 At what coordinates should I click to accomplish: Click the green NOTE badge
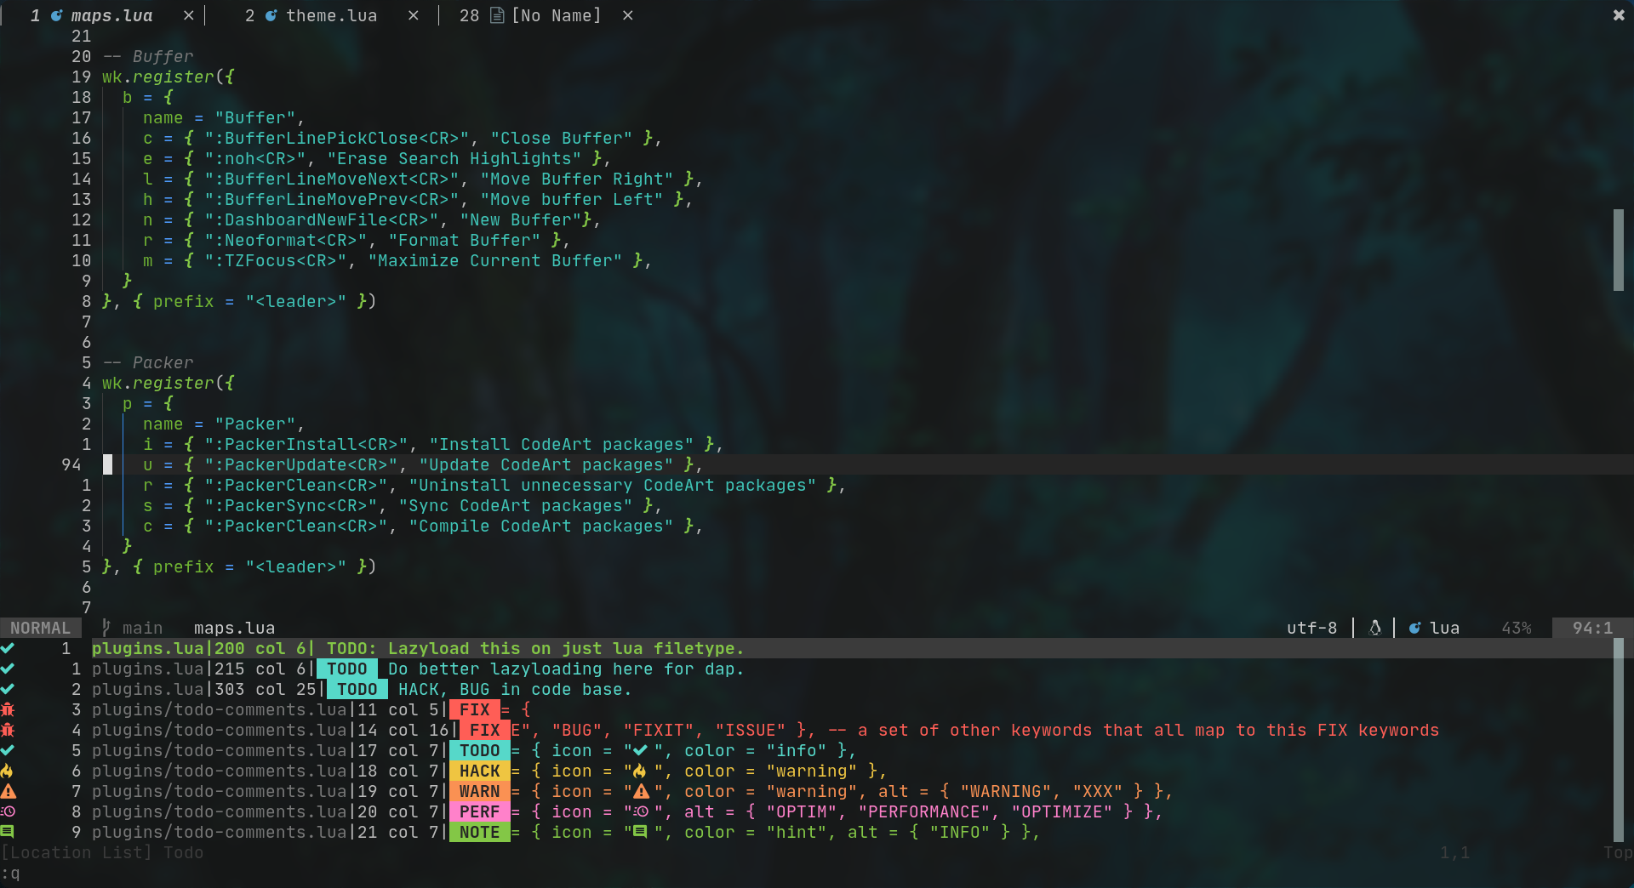tap(479, 832)
